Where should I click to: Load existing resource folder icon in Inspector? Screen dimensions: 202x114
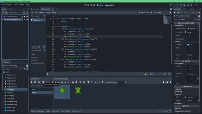click(178, 13)
